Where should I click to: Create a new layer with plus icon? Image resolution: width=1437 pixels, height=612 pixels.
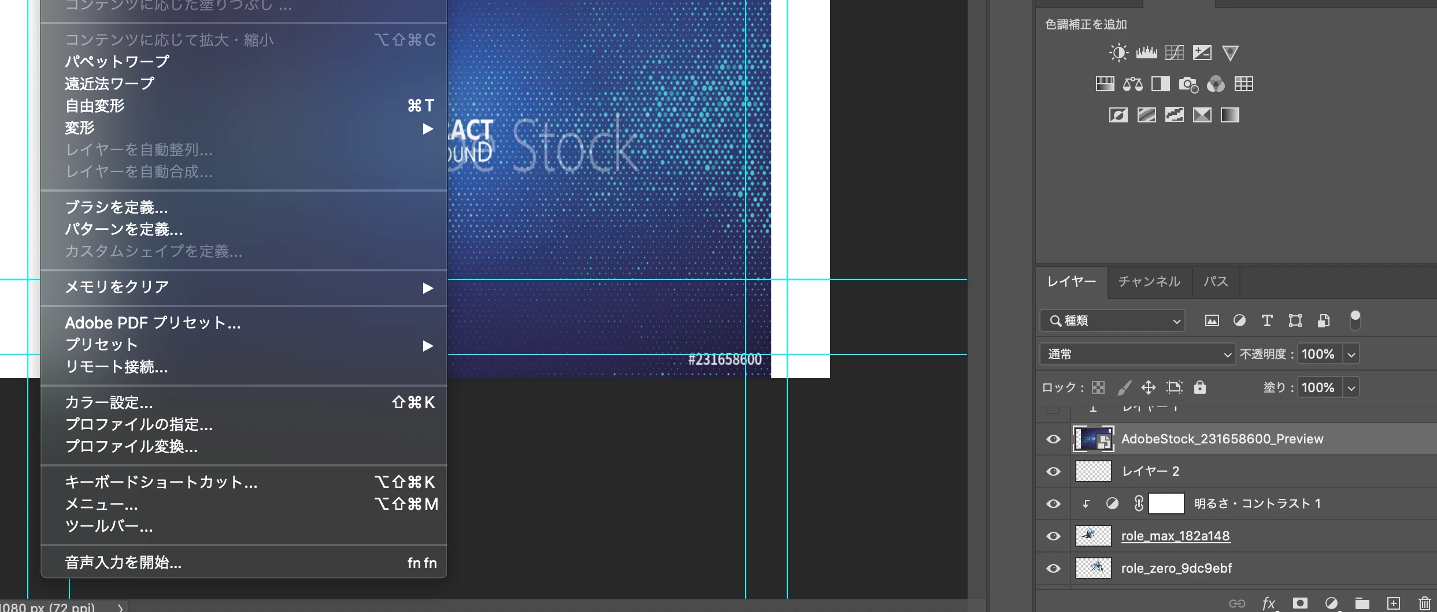(1394, 603)
